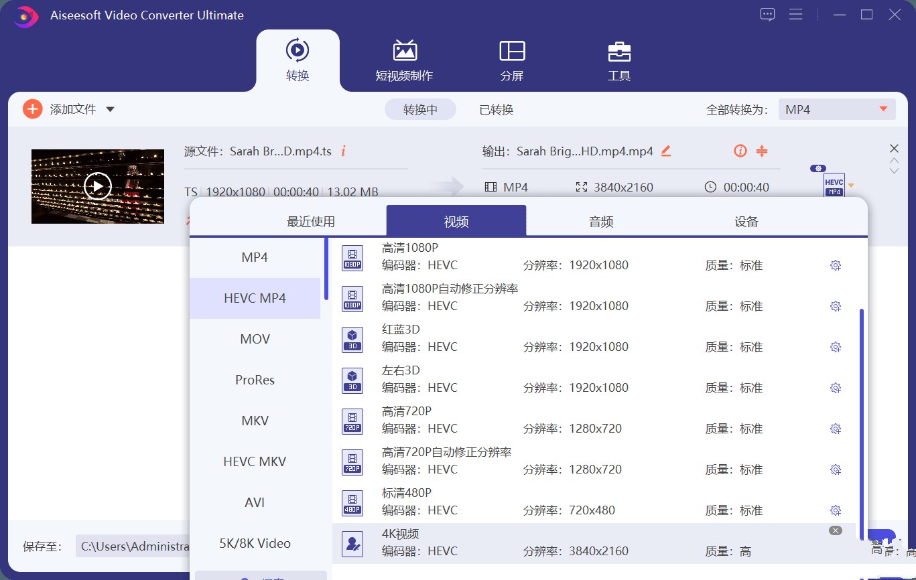
Task: Open the 工具 toolbox section
Action: pos(619,60)
